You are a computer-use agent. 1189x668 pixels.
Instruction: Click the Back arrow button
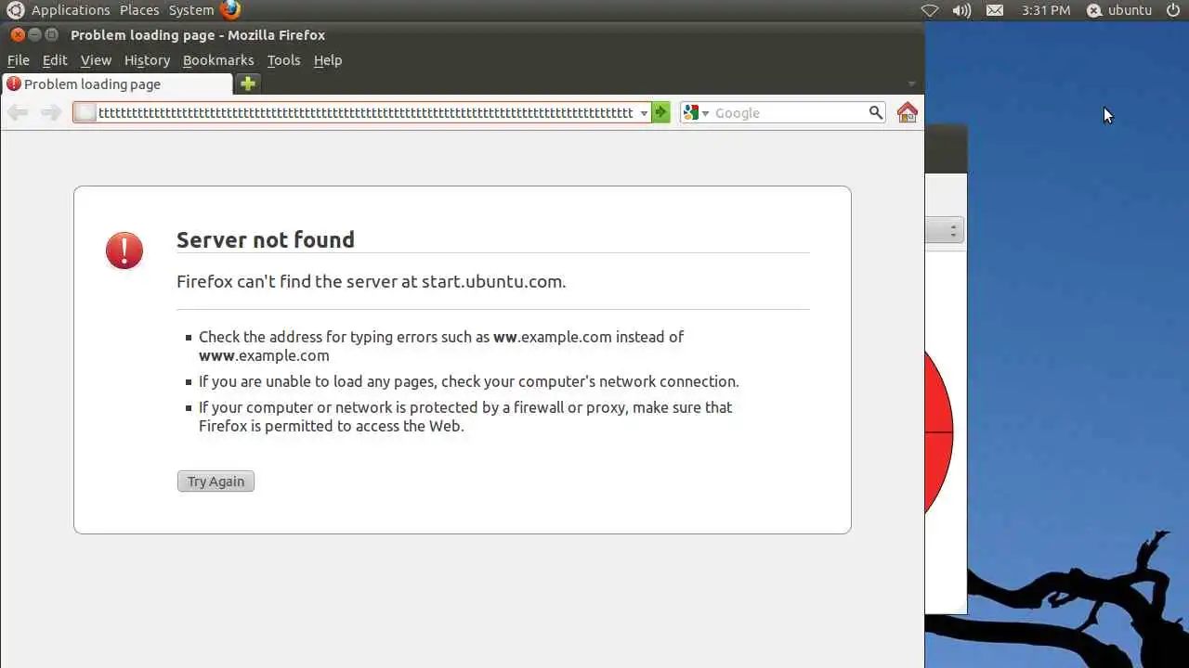point(18,113)
